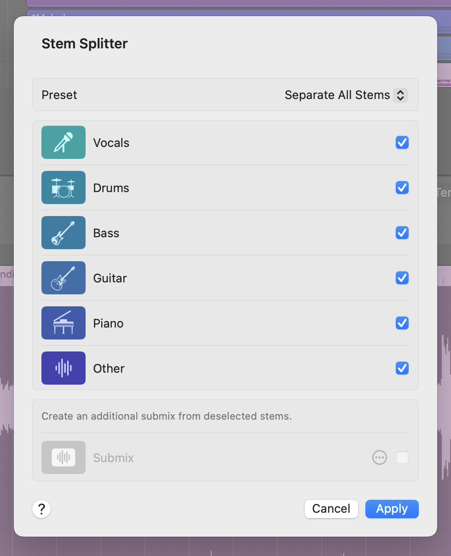
Task: Uncheck the Piano checkbox
Action: pos(402,323)
